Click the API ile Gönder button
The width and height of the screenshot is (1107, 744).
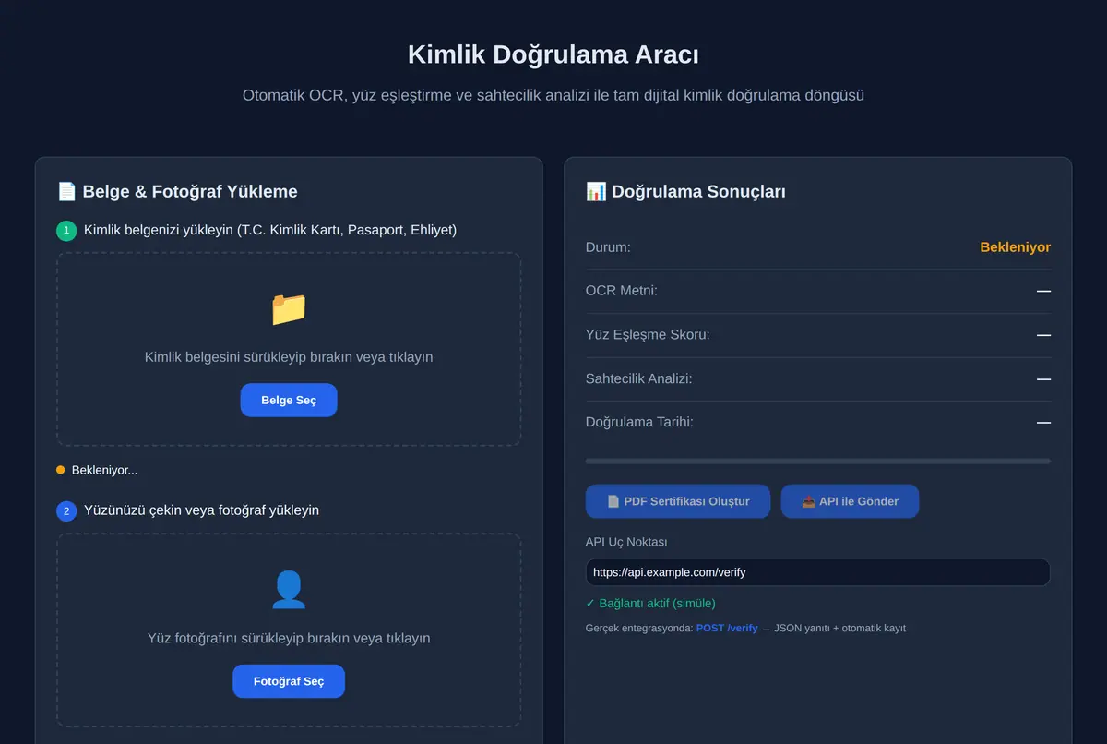[x=850, y=501]
